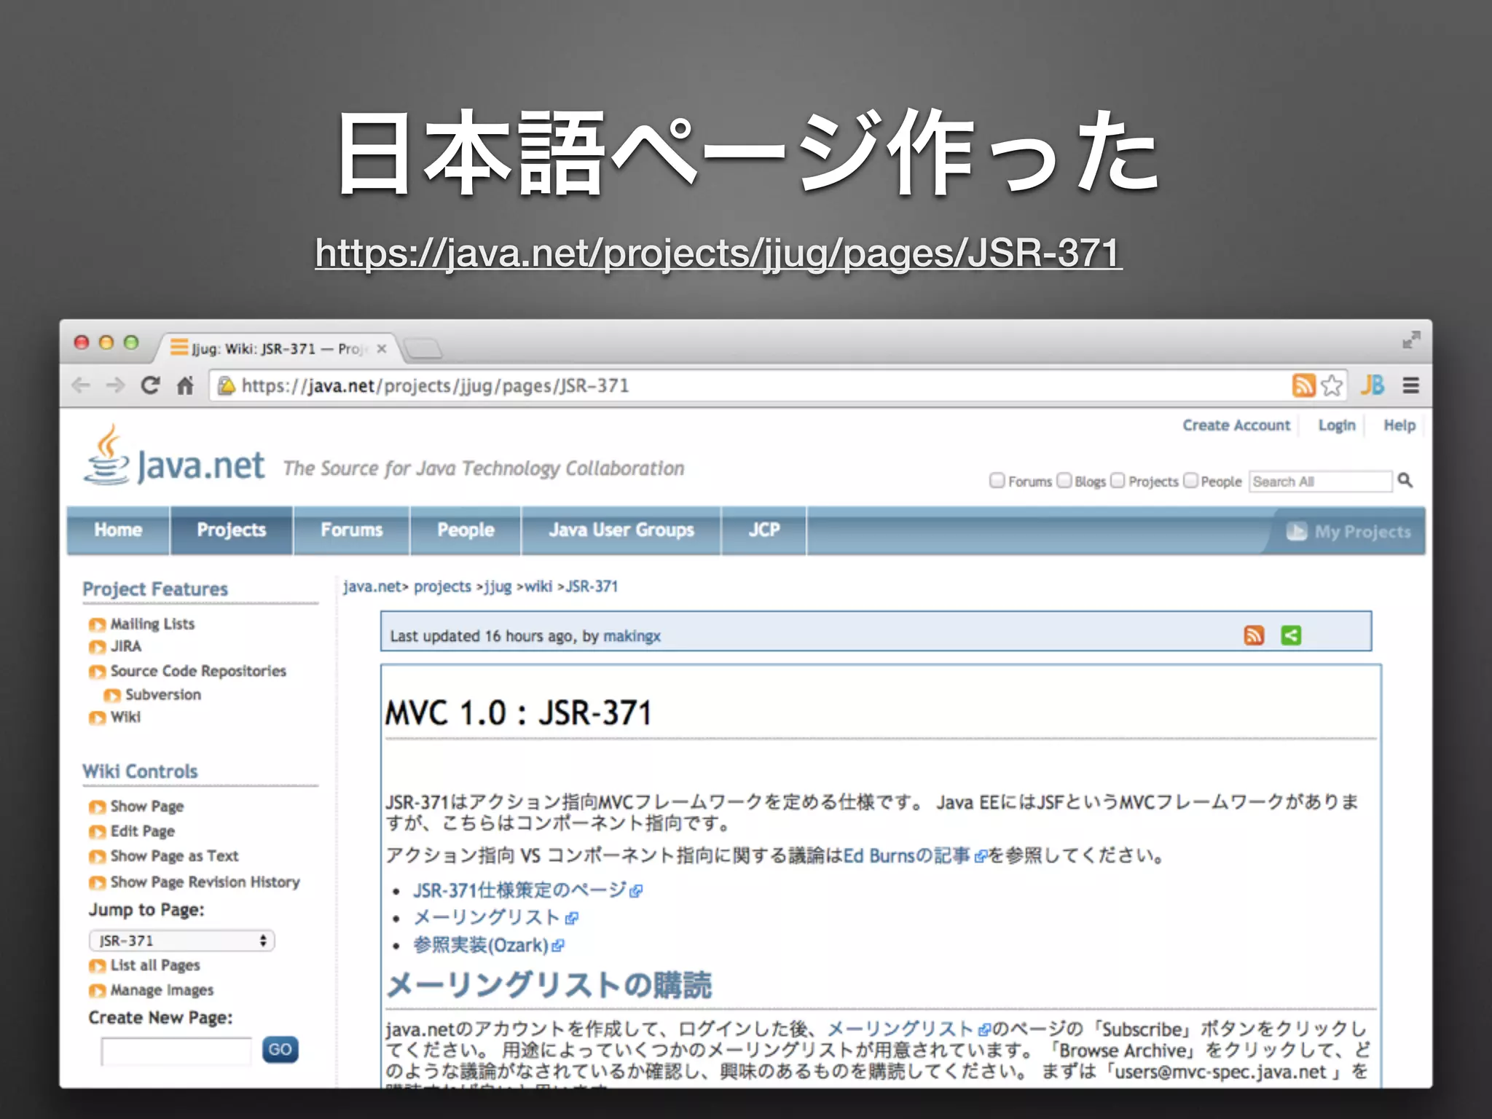Click the orange arrow icon beside Edit Page
This screenshot has height=1119, width=1492.
point(97,832)
